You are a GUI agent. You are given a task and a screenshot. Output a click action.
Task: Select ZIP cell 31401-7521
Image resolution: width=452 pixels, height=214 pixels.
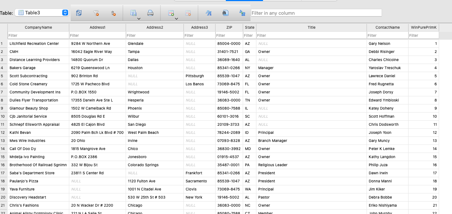coord(229,51)
